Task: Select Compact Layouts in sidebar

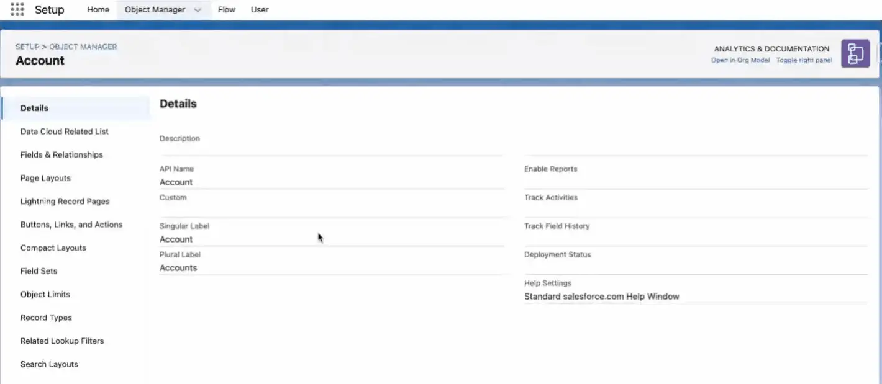Action: click(53, 248)
